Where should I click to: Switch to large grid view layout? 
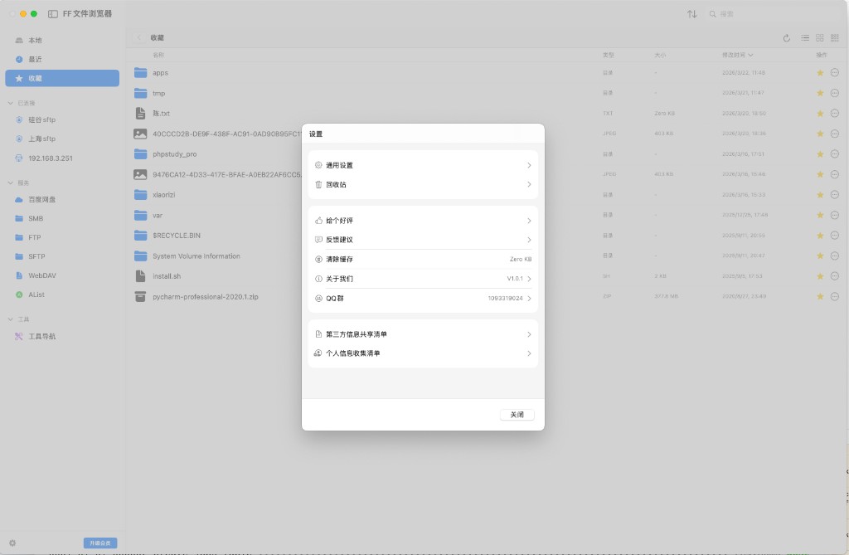(x=820, y=38)
